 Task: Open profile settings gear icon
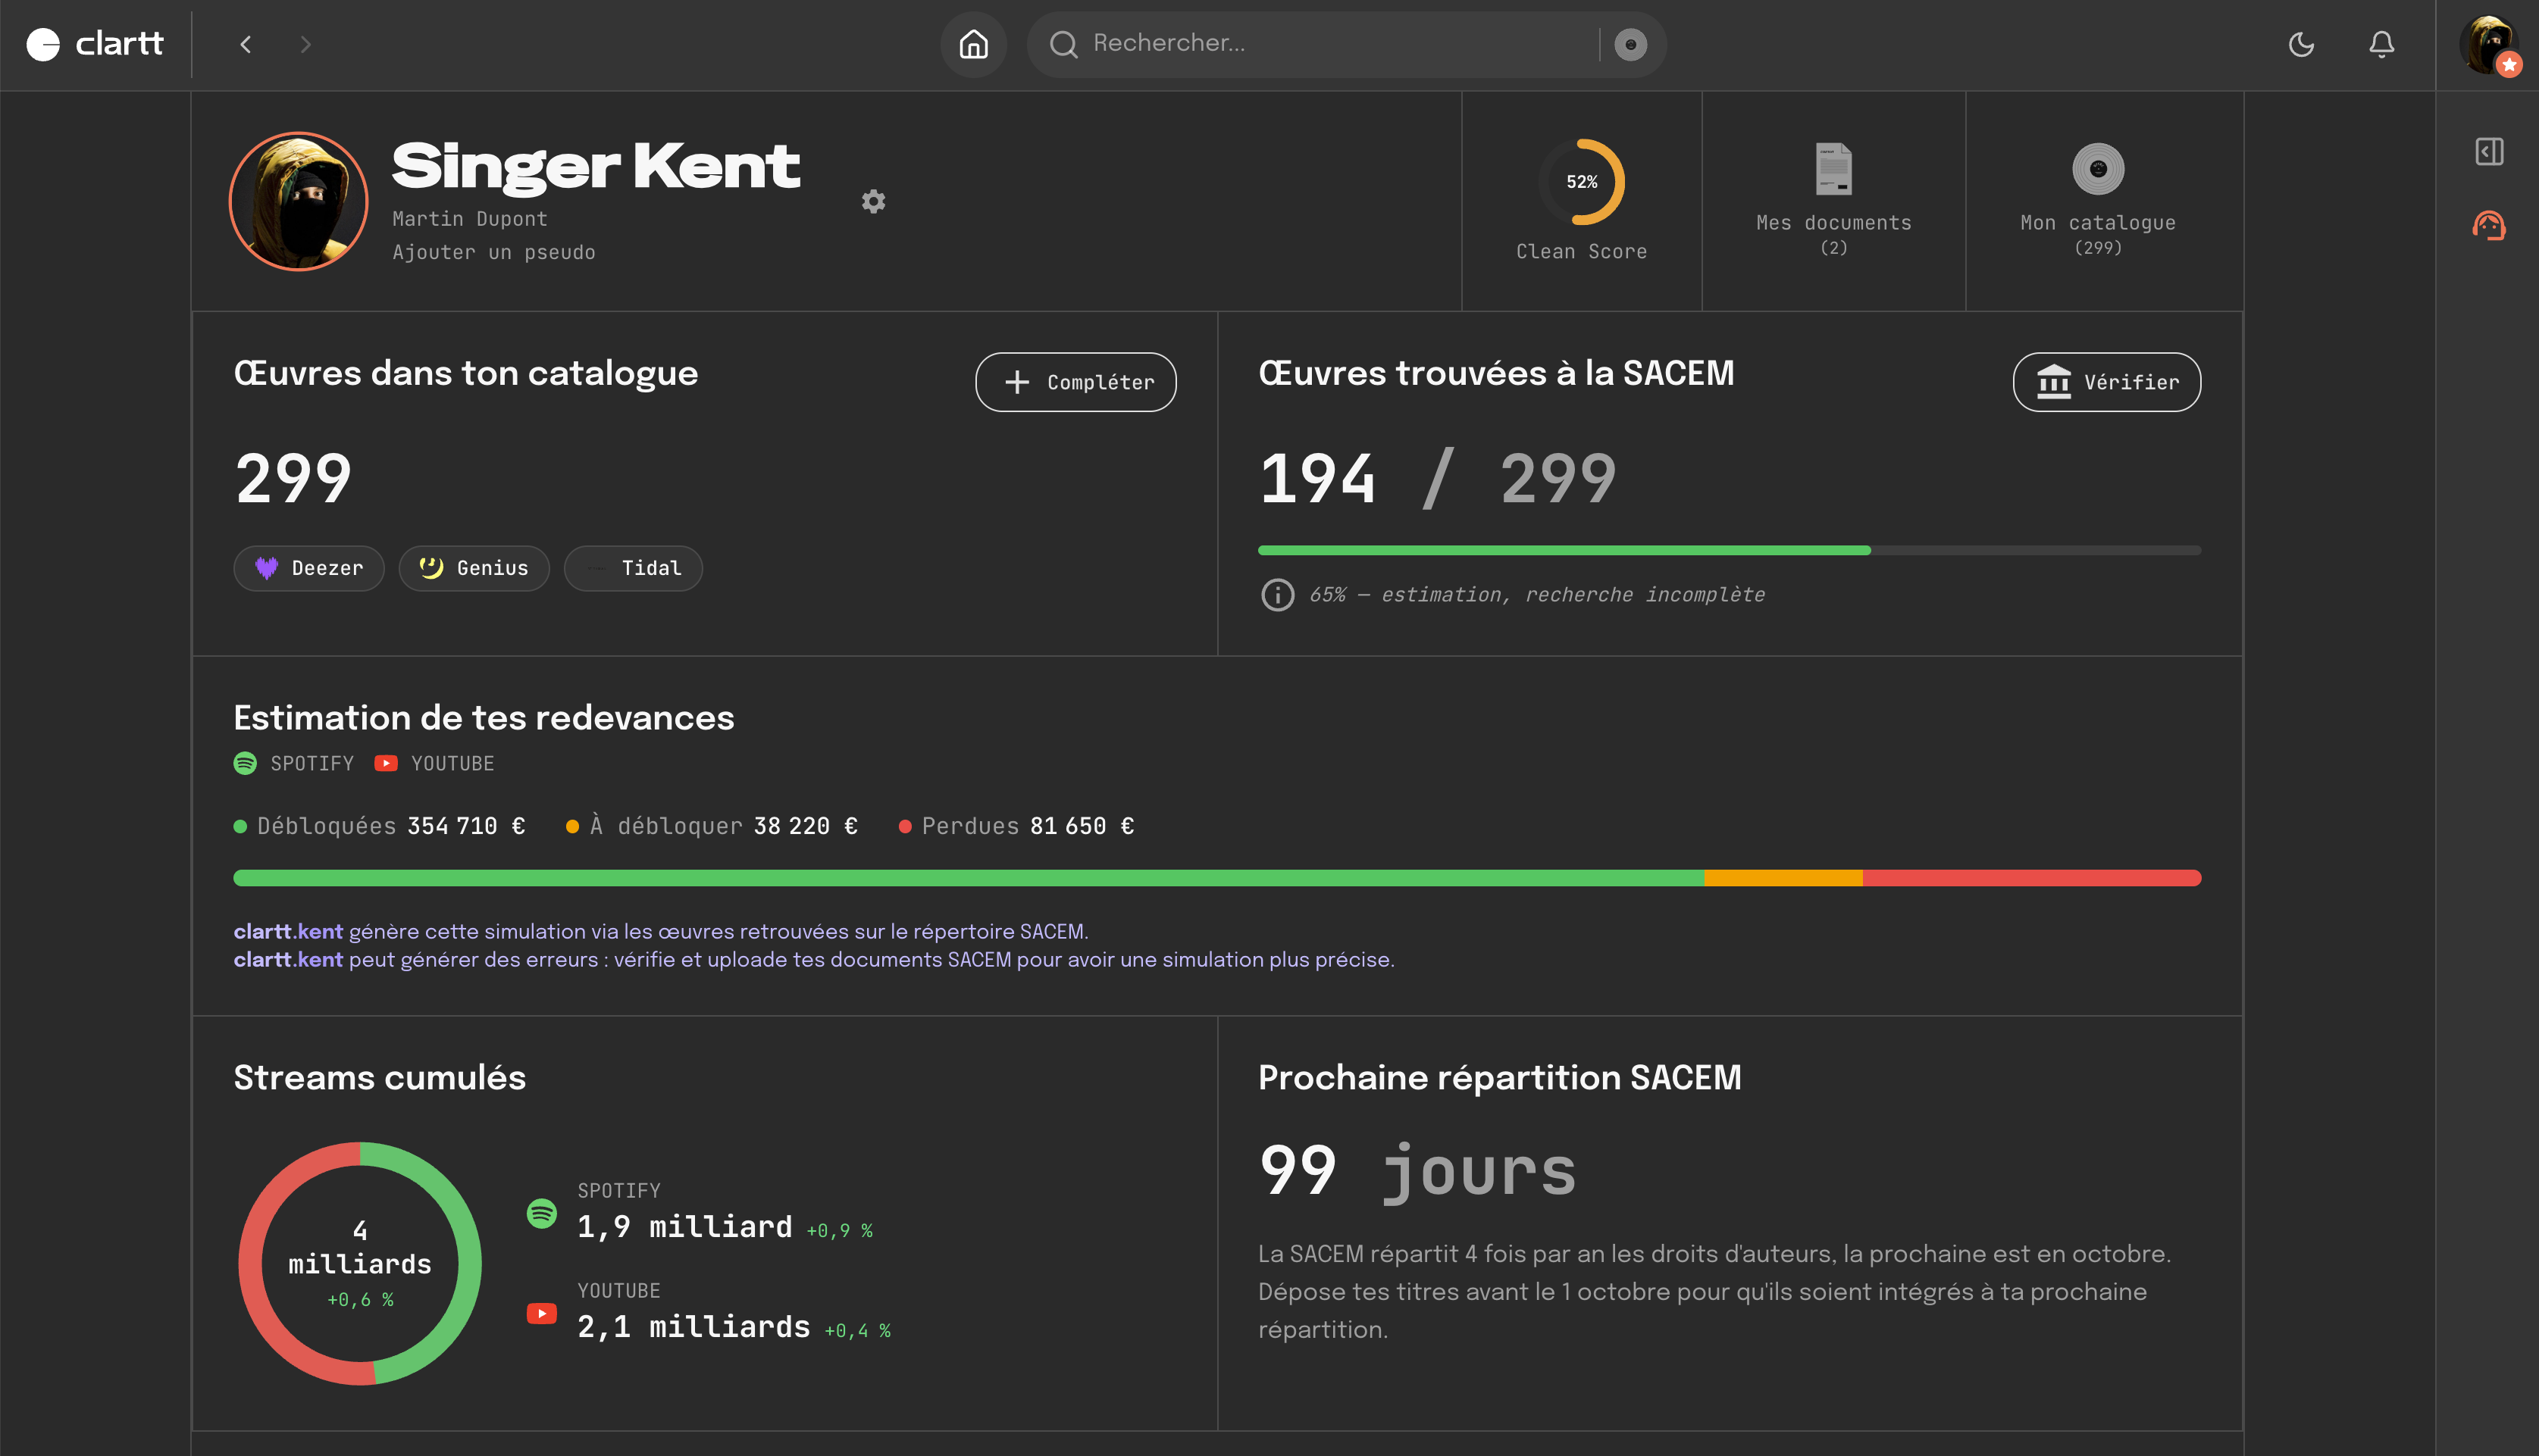click(x=873, y=201)
